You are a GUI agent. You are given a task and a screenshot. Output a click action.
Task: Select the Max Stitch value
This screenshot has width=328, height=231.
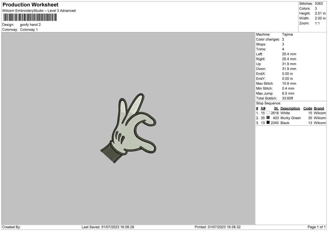(x=289, y=84)
